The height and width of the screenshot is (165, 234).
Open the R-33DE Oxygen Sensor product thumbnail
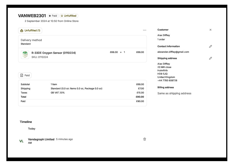click(25, 55)
